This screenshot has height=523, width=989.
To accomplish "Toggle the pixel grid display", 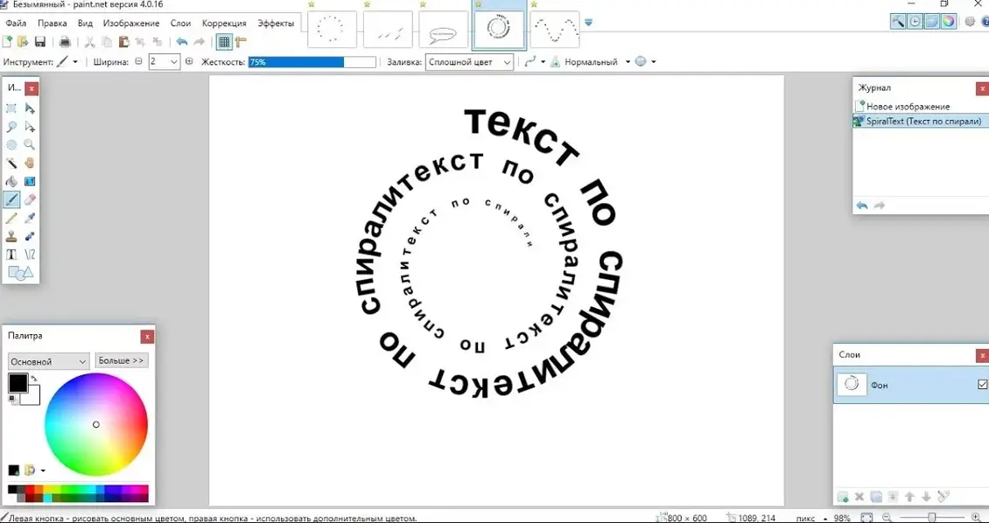I will 224,42.
